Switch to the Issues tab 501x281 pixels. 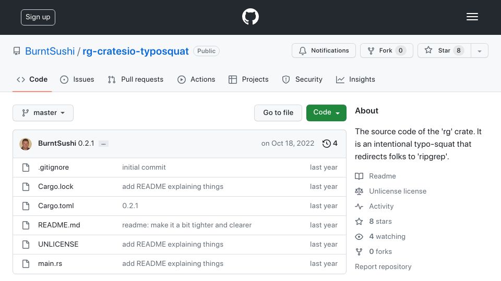77,79
